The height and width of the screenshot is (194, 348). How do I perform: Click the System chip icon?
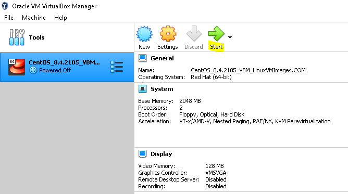[x=143, y=89]
